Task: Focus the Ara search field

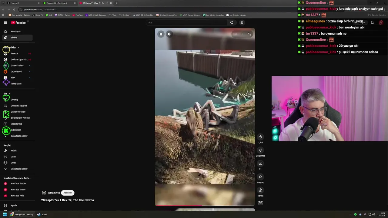Action: [x=186, y=22]
